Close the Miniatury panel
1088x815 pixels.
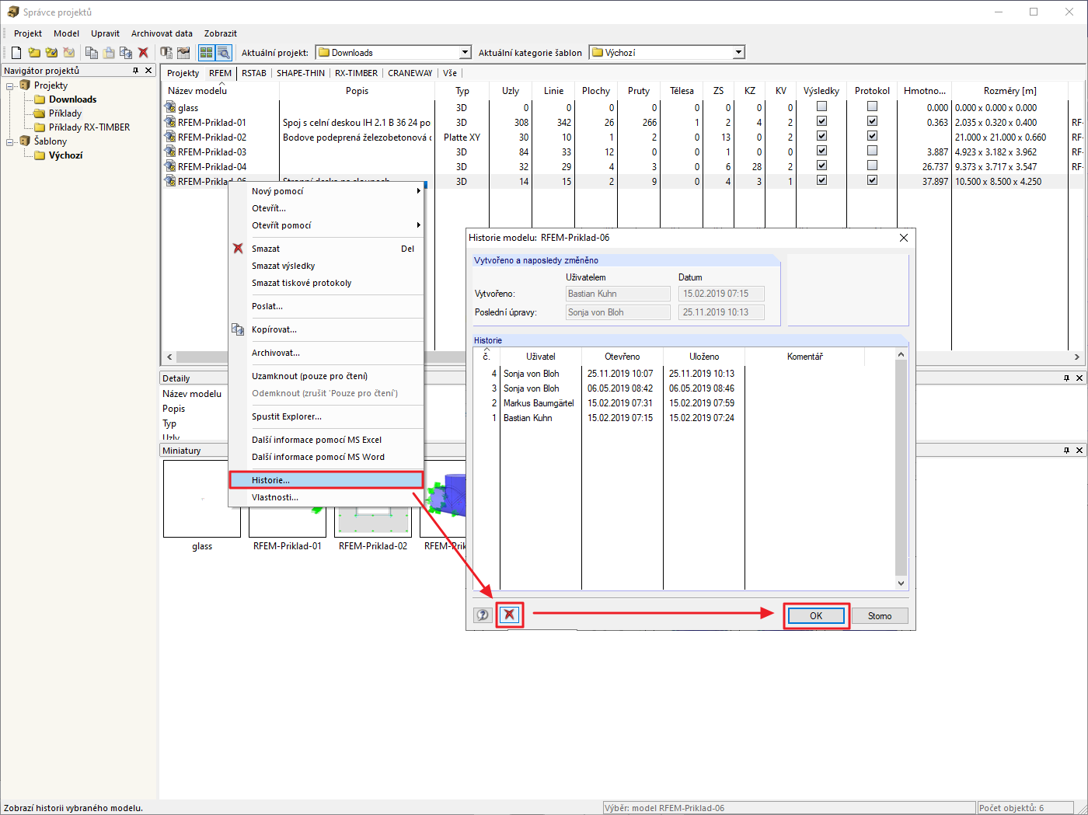pos(1079,451)
